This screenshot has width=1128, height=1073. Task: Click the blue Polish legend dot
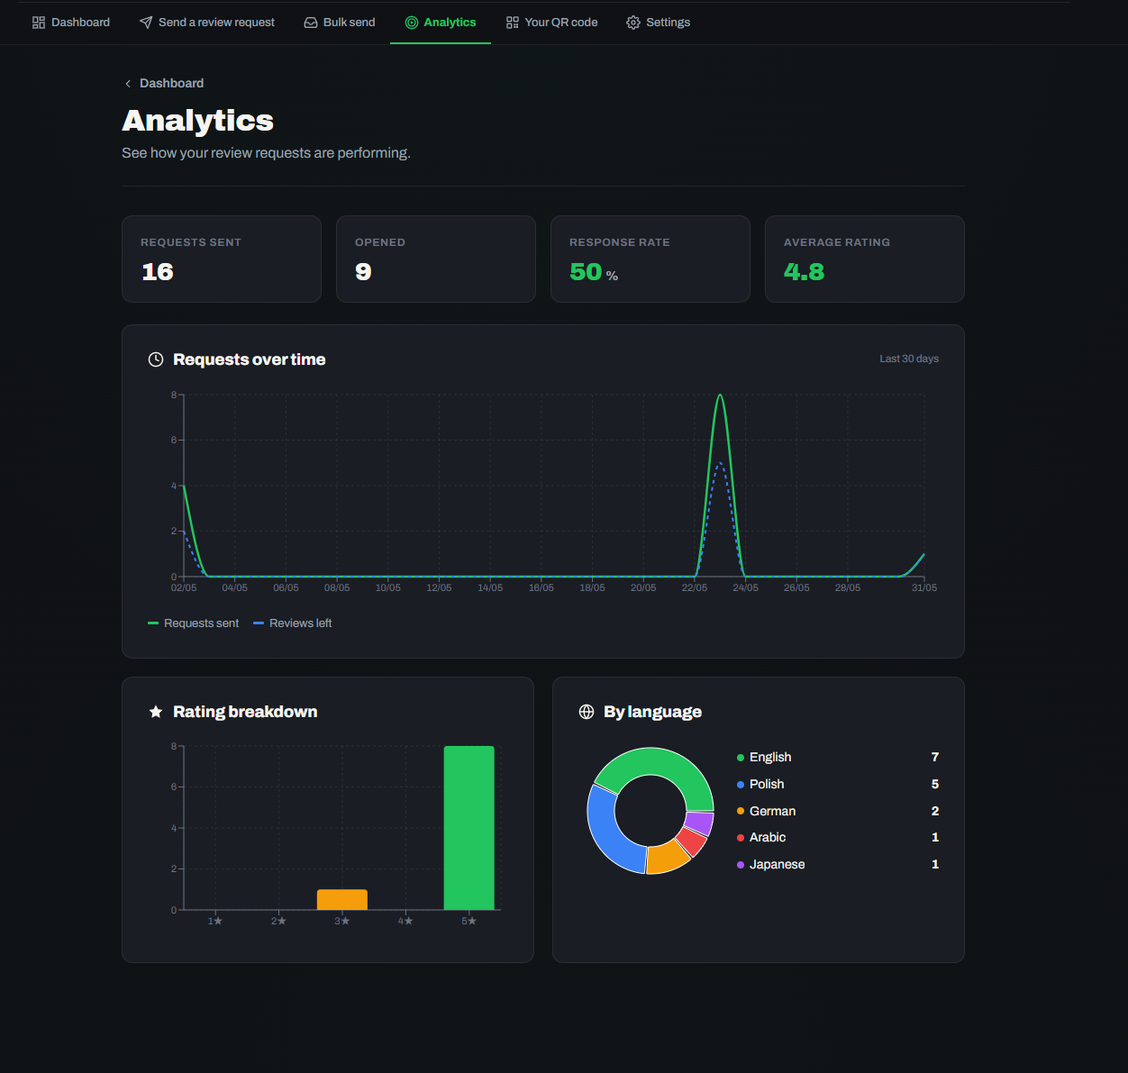pyautogui.click(x=741, y=785)
